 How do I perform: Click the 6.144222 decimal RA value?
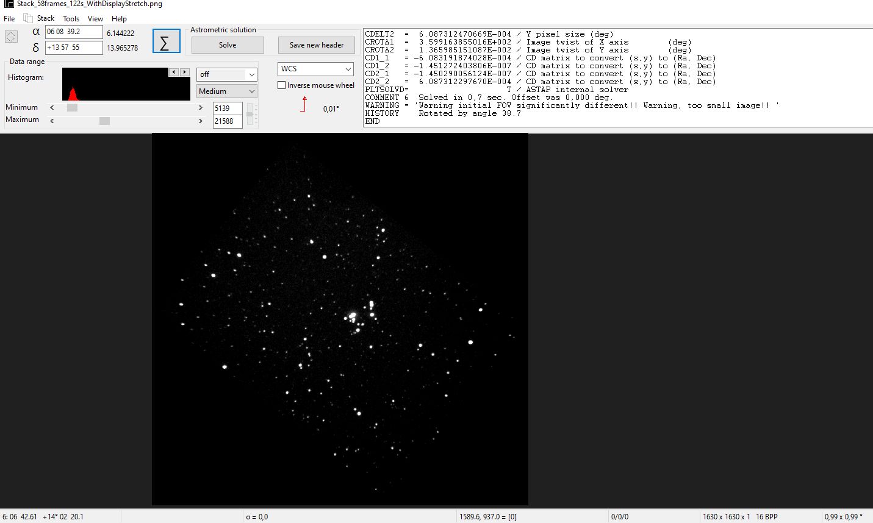121,34
